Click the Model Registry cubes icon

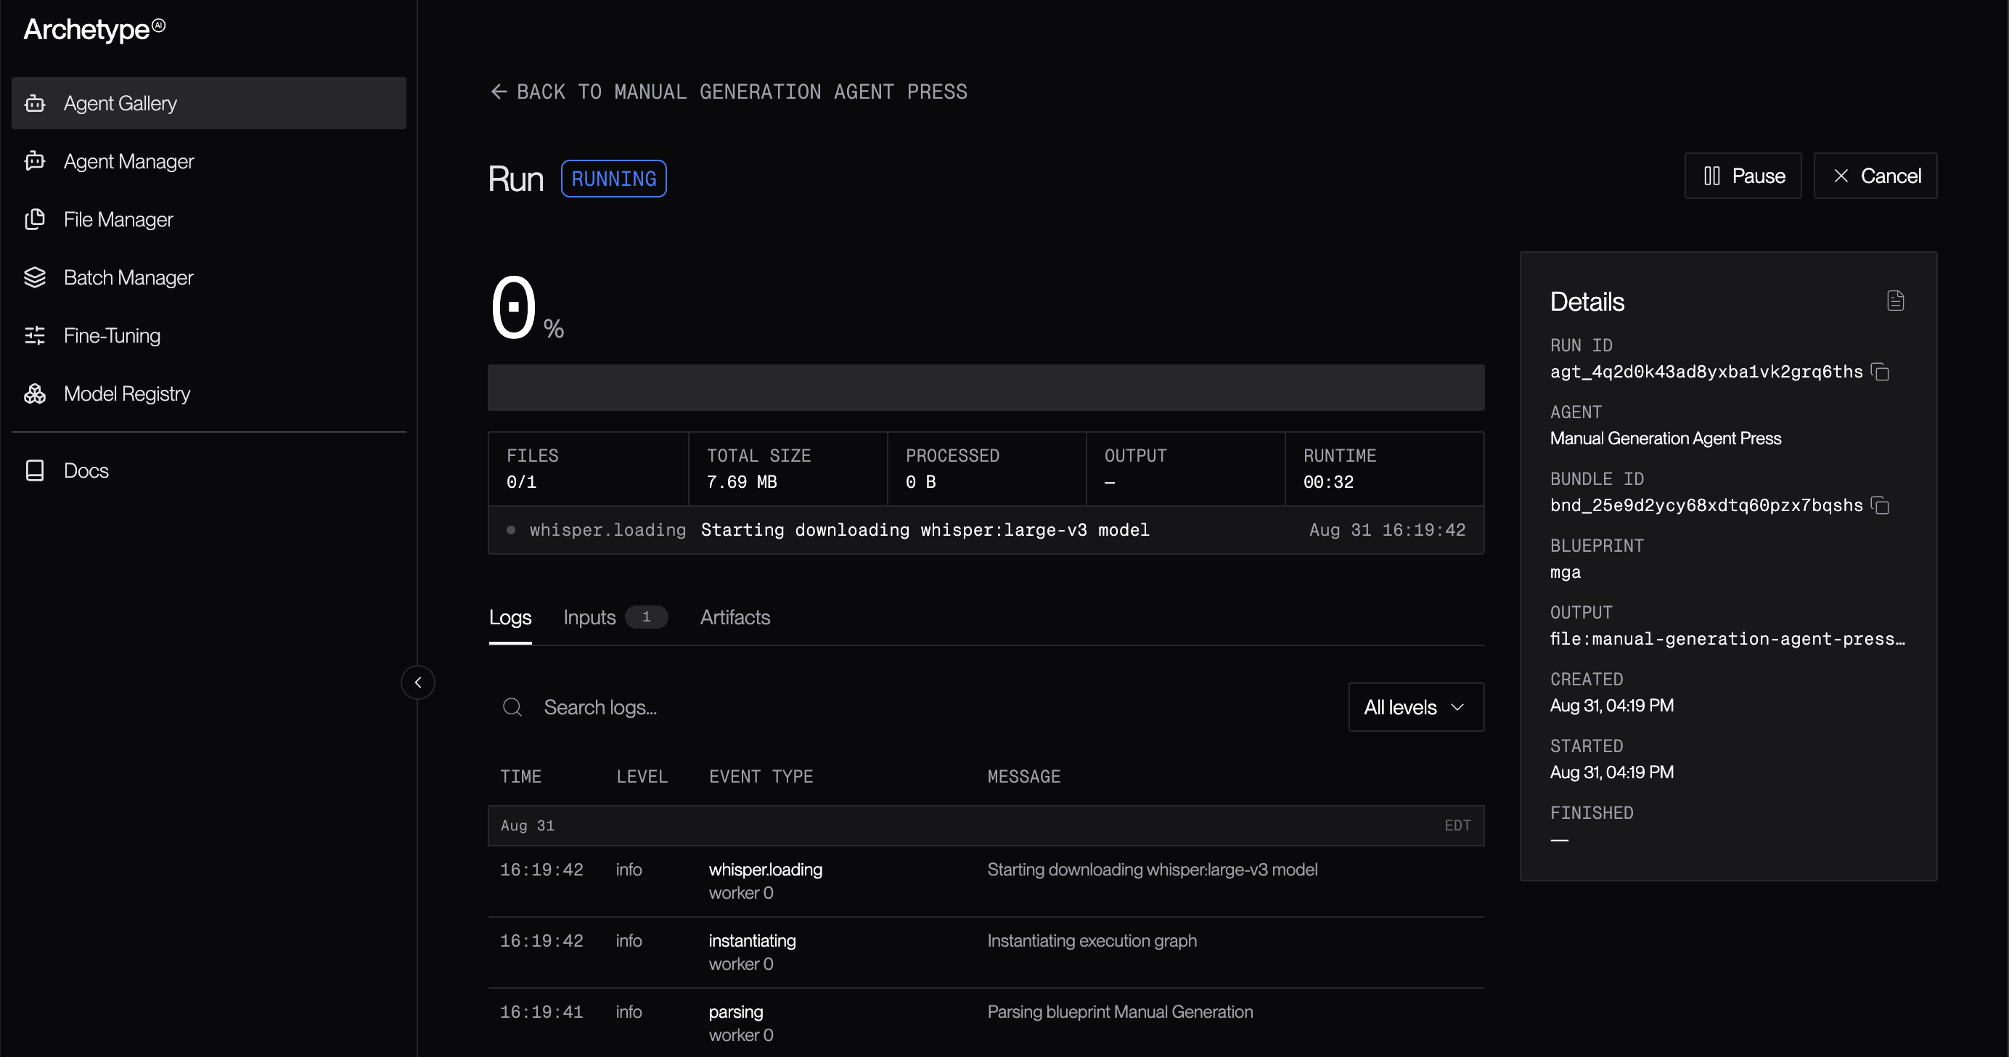(x=35, y=393)
